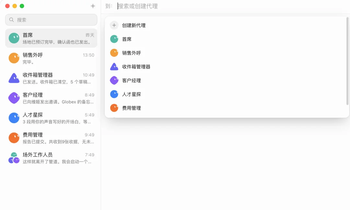This screenshot has height=210, width=350.
Task: Open the 场外工作人员 conversation title
Action: [38, 154]
